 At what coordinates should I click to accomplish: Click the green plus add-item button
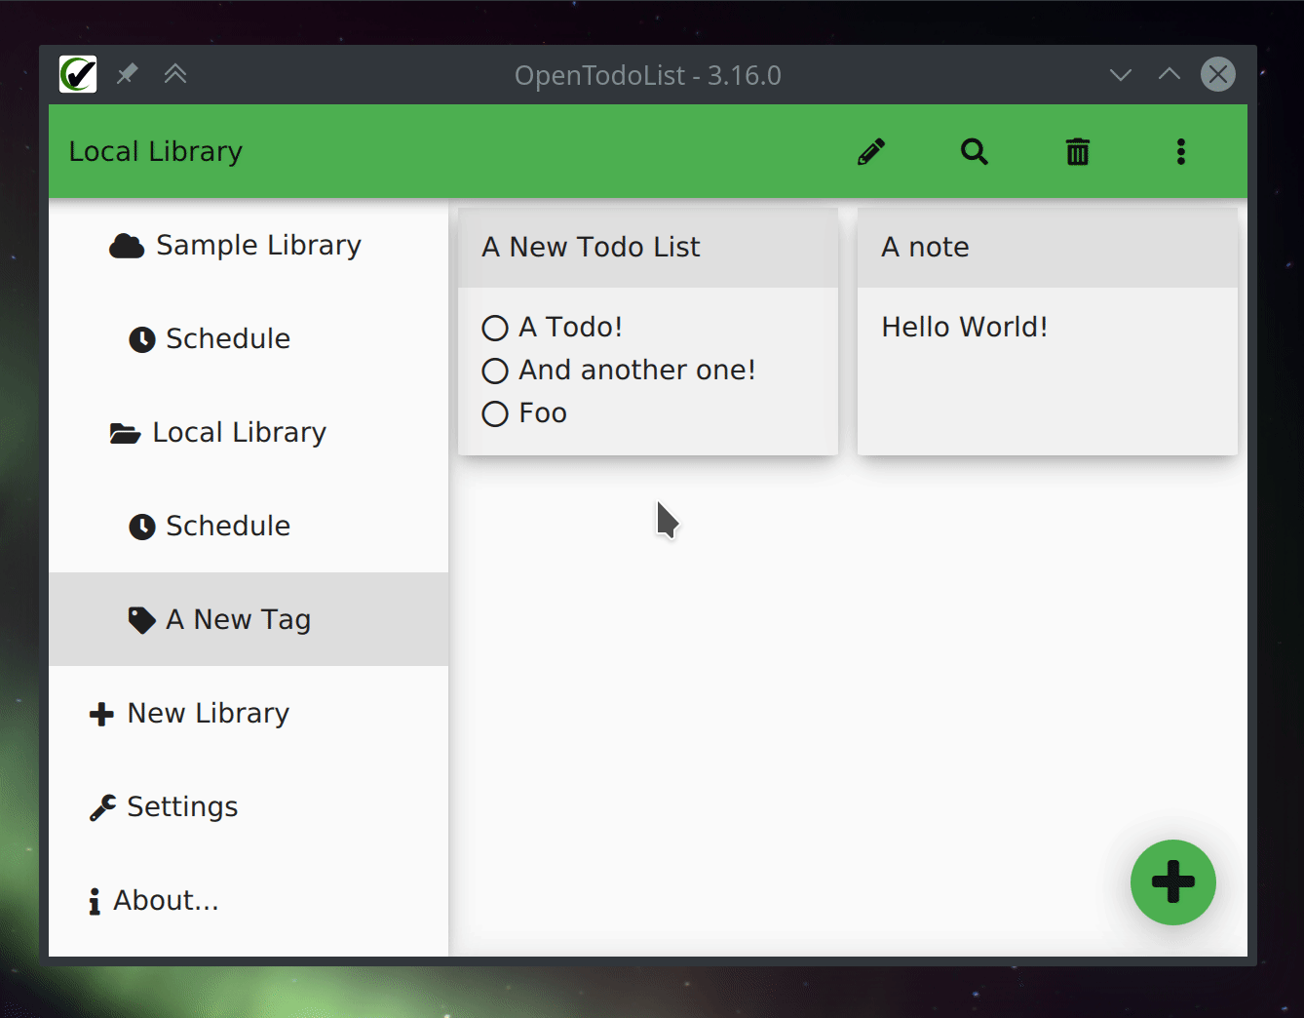pos(1173,882)
